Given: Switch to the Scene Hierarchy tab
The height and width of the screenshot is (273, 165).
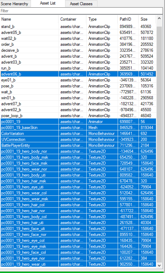Looking at the screenshot, I should [x=15, y=3].
